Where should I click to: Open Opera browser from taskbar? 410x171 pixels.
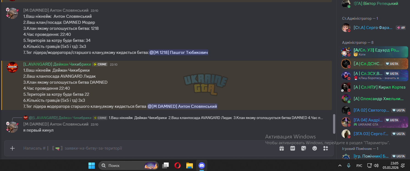tap(178, 166)
